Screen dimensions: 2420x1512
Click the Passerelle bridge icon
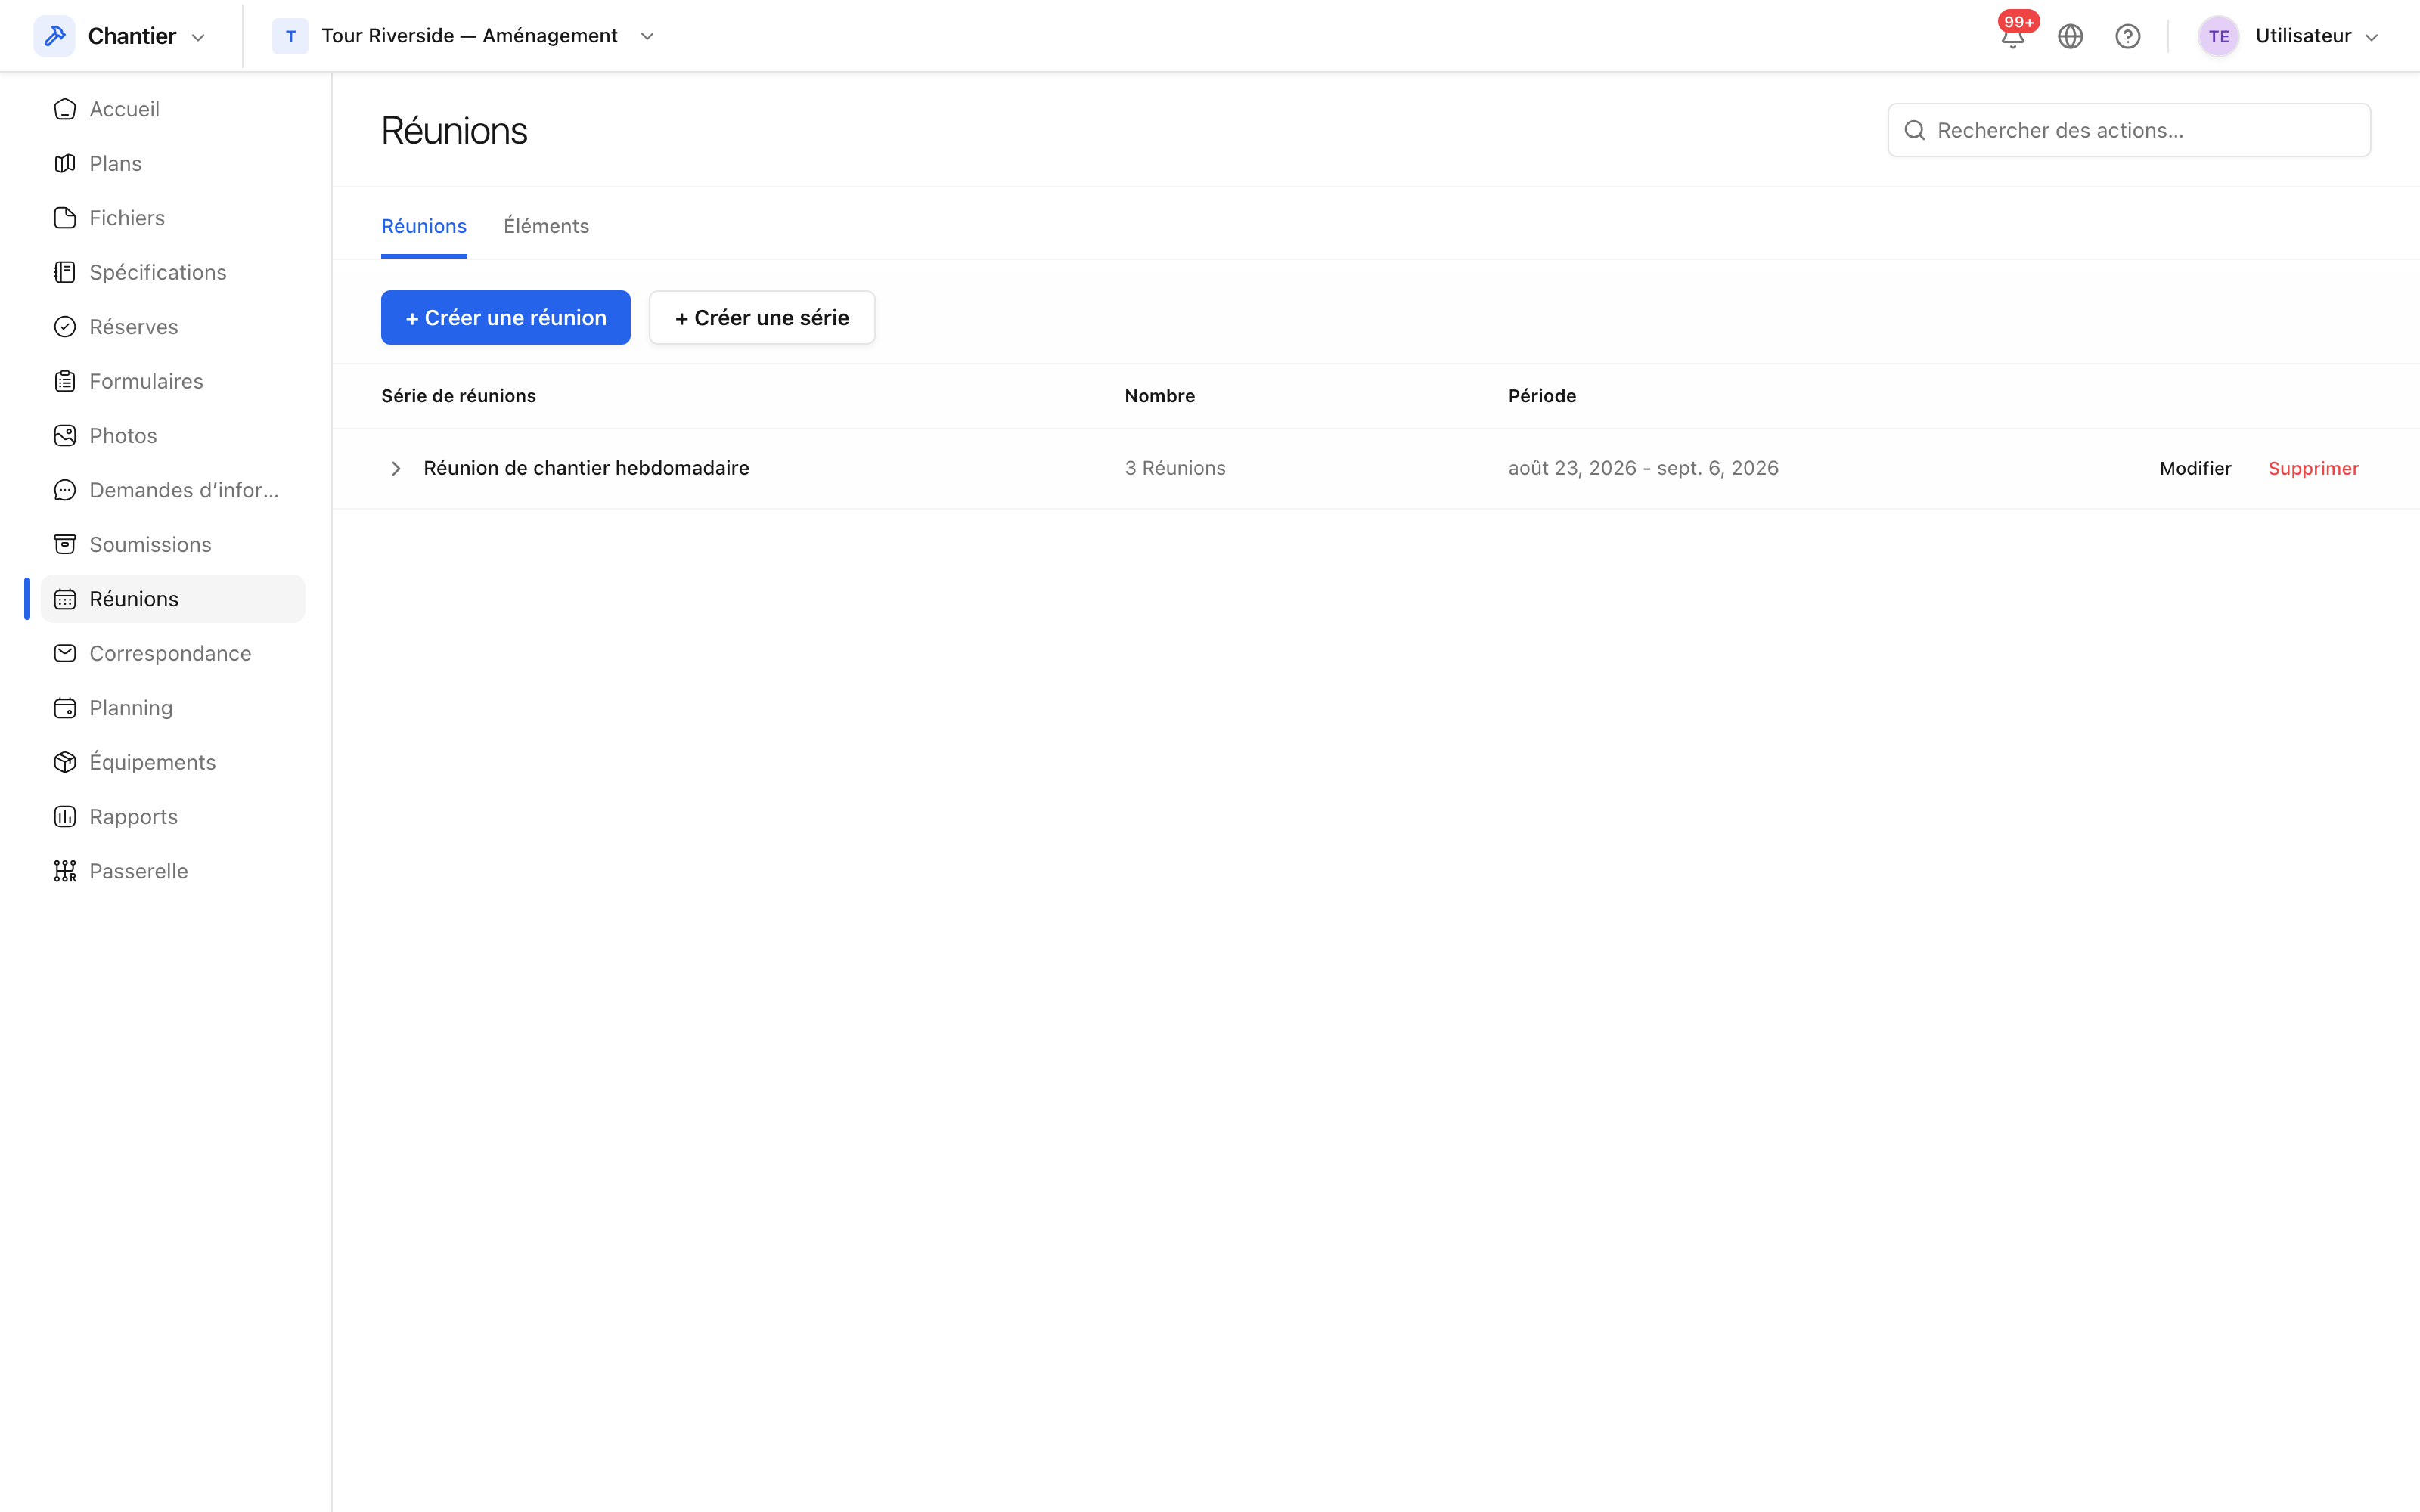point(65,871)
